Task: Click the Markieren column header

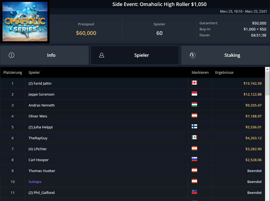Action: click(x=200, y=72)
